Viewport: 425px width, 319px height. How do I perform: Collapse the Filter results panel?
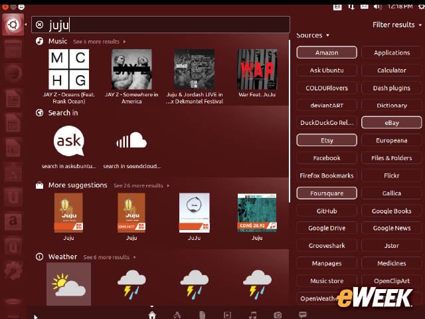click(397, 25)
